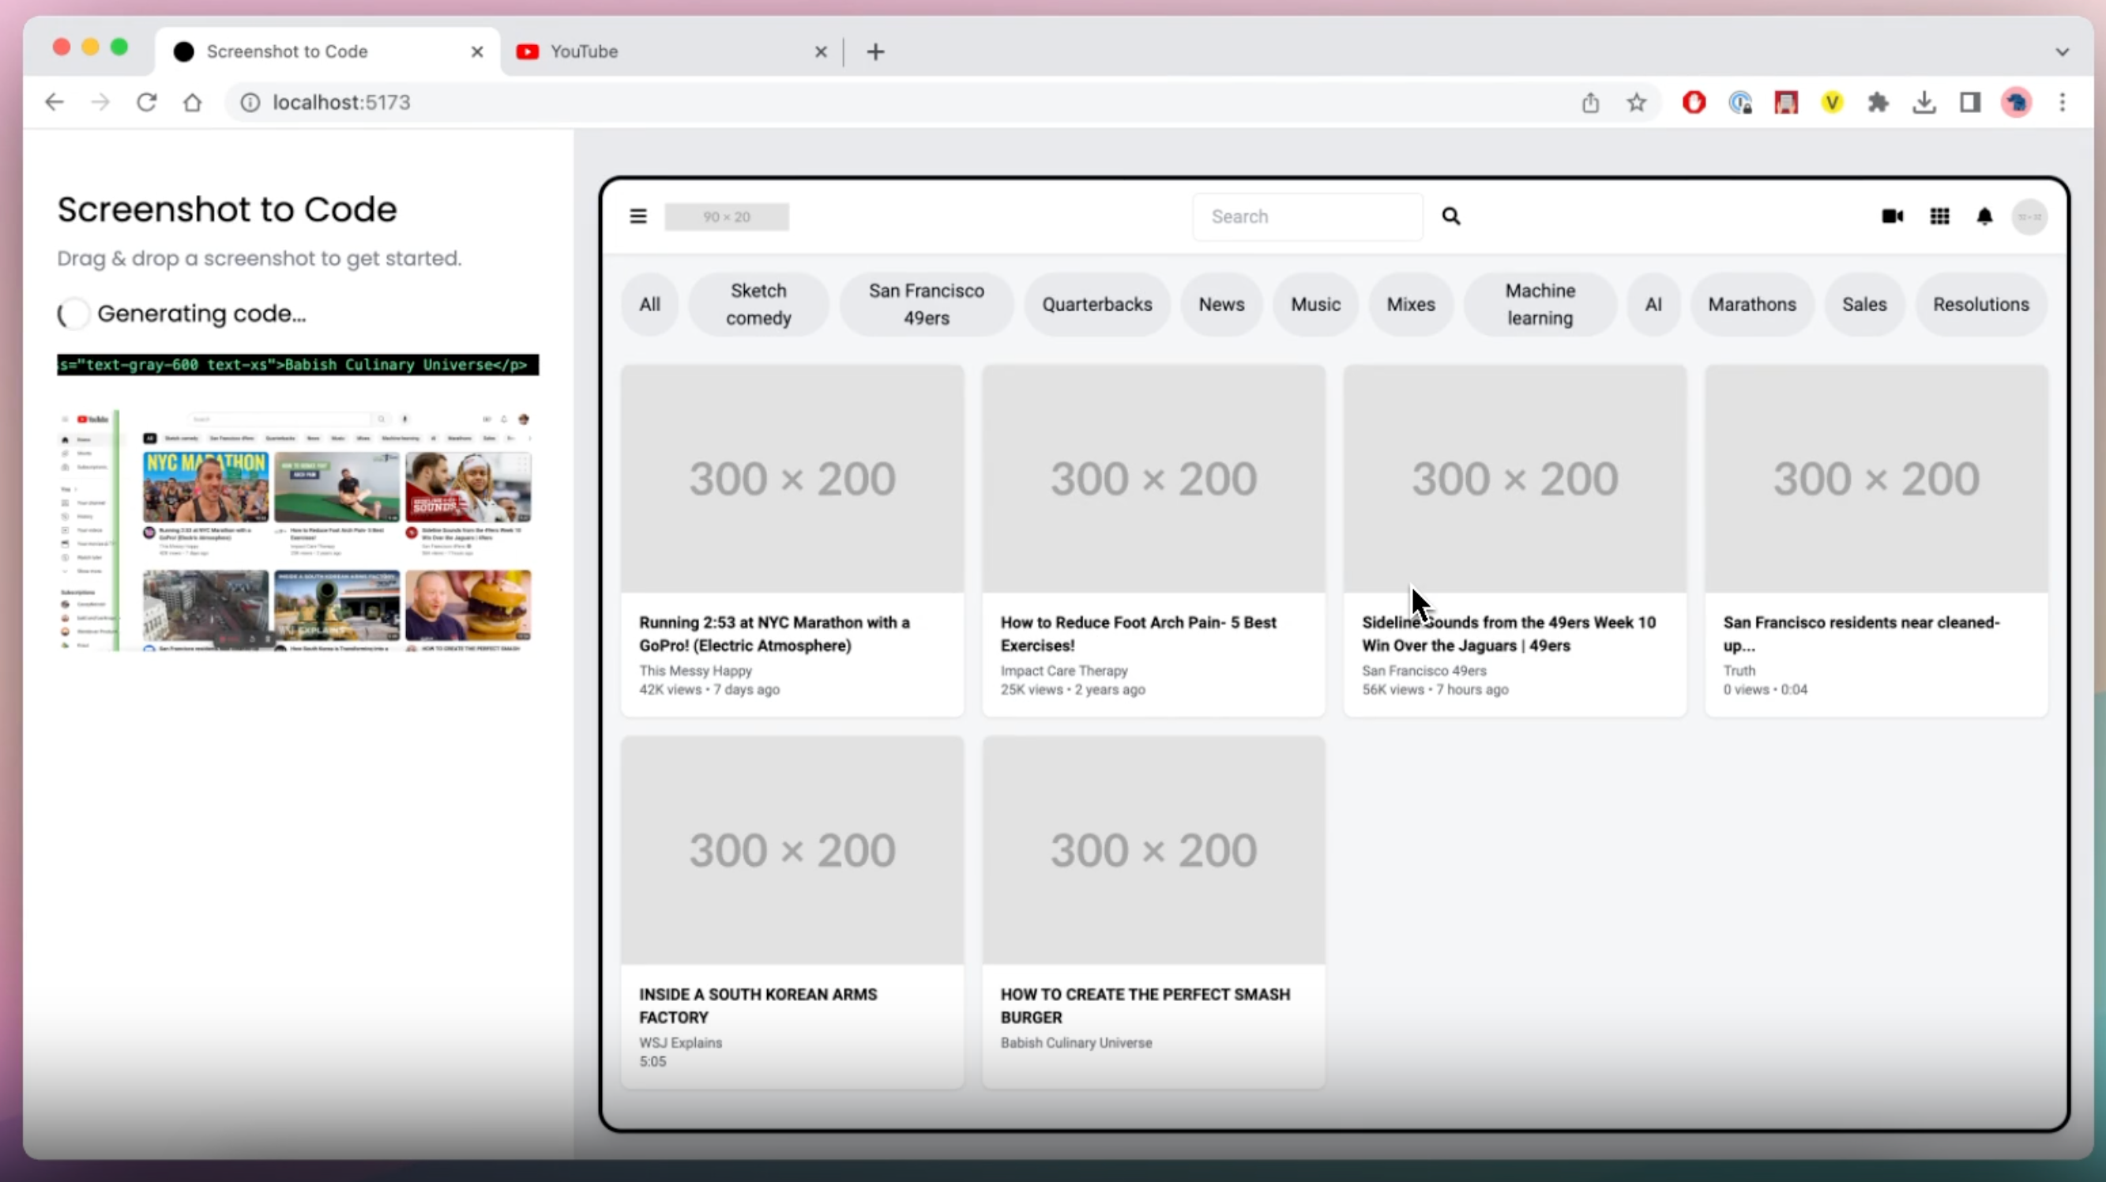Screen dimensions: 2106x1182
Task: Click the hamburger menu icon in preview
Action: [x=637, y=216]
